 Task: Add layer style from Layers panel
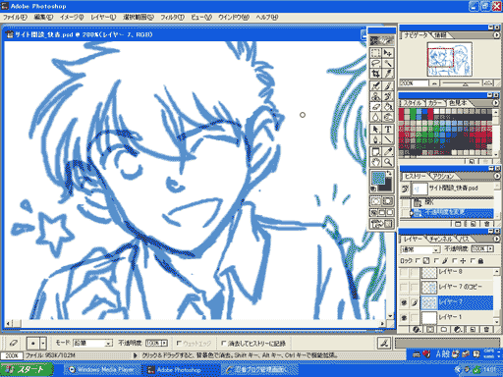pos(417,330)
